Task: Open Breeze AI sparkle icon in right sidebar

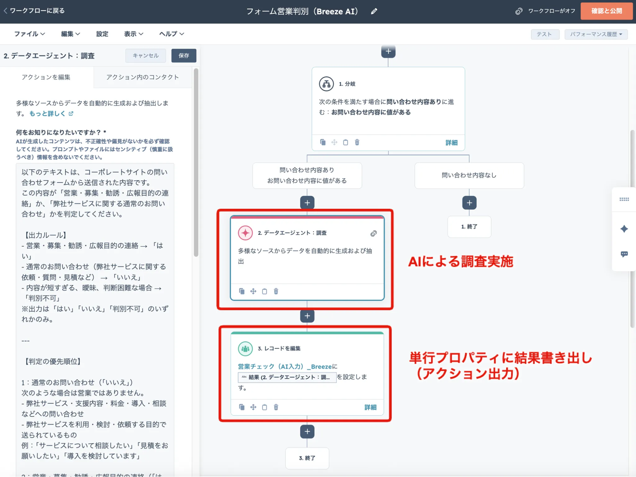Action: 624,229
